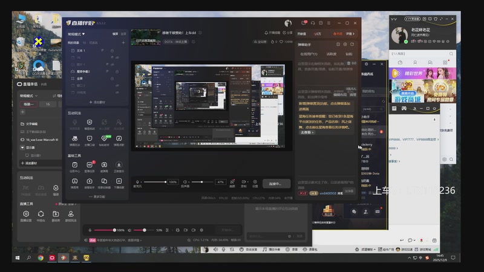Adjust the red microphone slider in back window
The image size is (484, 272).
pos(104,230)
